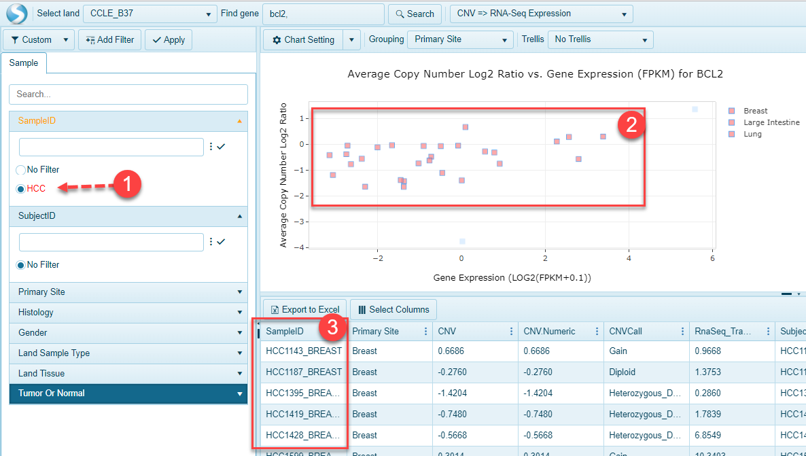Open the Chart Setting gear icon

(277, 39)
